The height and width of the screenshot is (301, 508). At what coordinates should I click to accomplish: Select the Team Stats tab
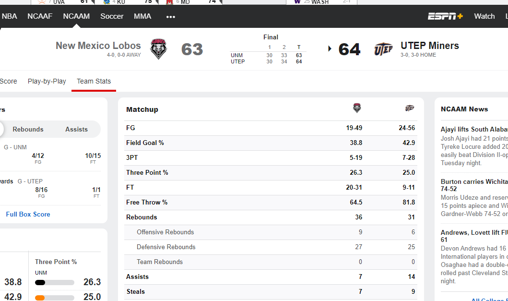coord(94,81)
